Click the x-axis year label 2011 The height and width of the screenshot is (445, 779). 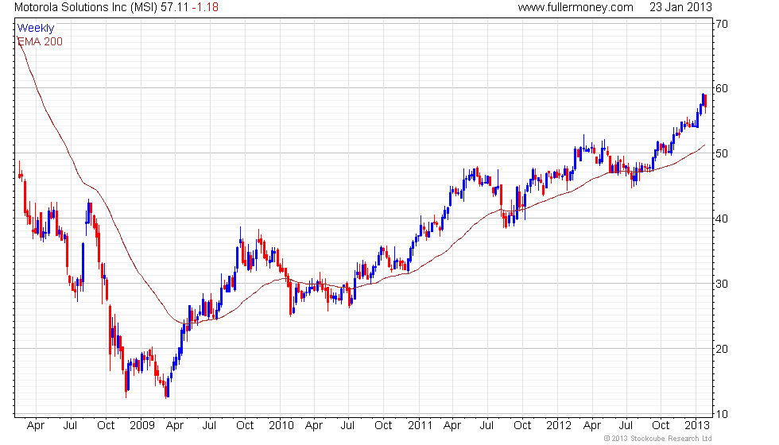tap(420, 426)
